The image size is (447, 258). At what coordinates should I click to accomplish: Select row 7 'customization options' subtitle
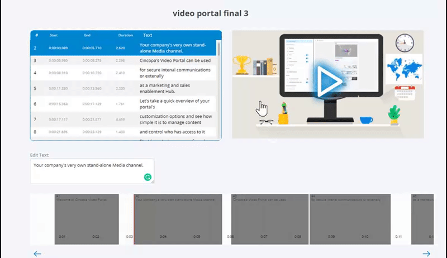point(123,119)
